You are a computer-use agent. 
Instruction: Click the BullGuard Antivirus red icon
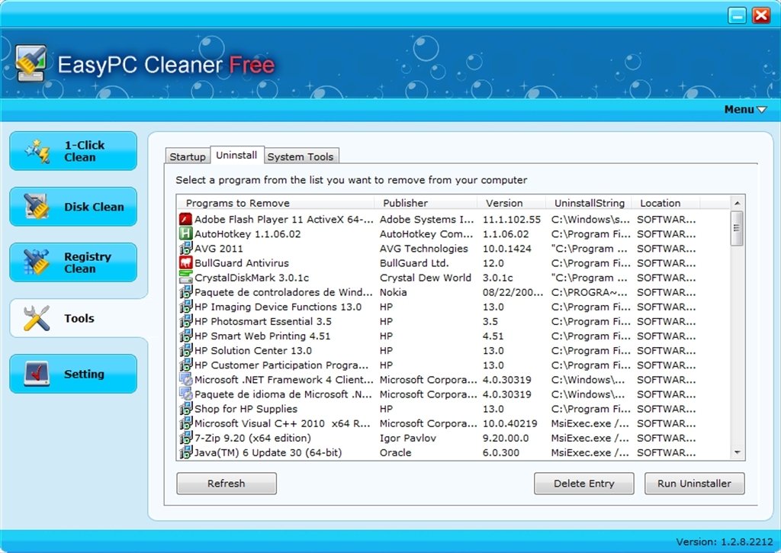click(186, 262)
